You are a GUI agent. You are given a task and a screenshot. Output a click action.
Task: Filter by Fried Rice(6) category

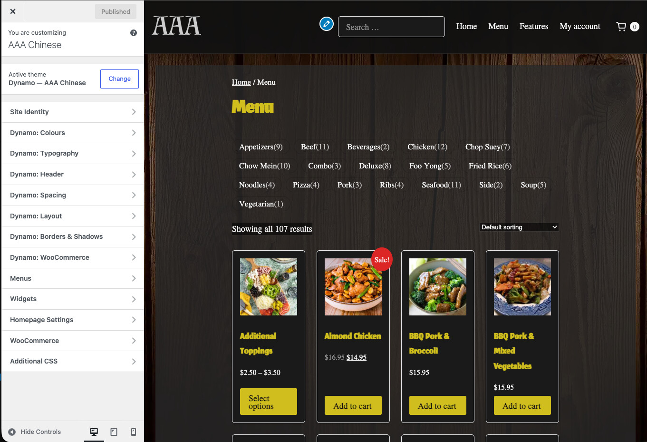click(x=490, y=166)
